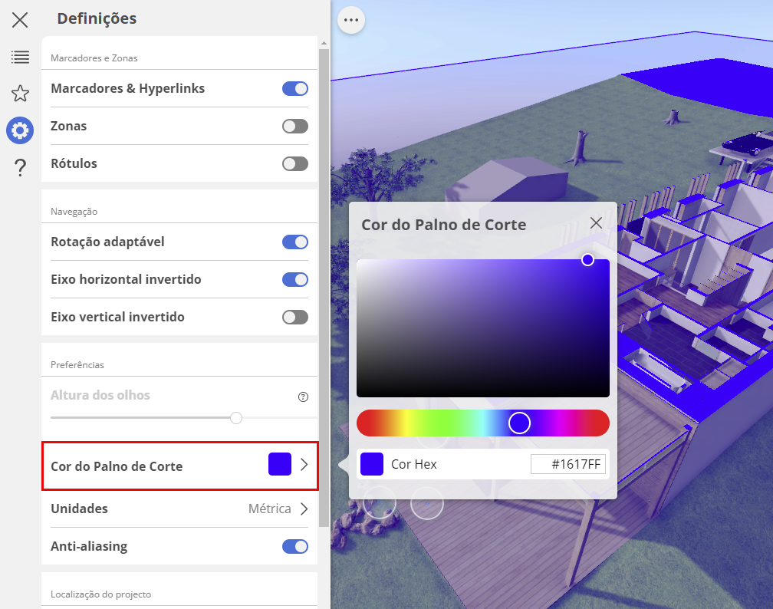Image resolution: width=773 pixels, height=609 pixels.
Task: Close the Definições settings panel
Action: point(20,20)
